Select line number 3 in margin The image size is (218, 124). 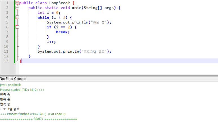7,13
